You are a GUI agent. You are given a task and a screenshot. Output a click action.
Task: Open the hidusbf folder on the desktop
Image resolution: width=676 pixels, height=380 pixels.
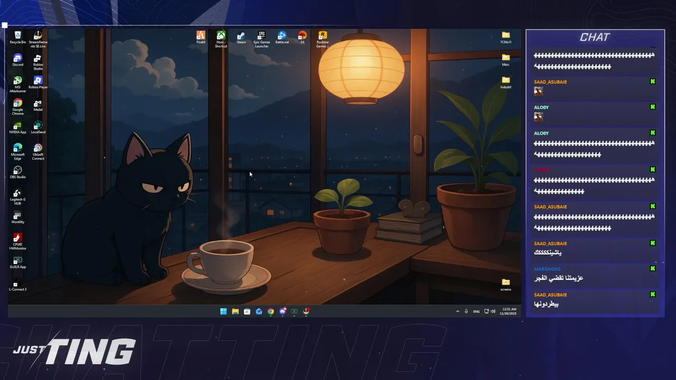tap(505, 83)
